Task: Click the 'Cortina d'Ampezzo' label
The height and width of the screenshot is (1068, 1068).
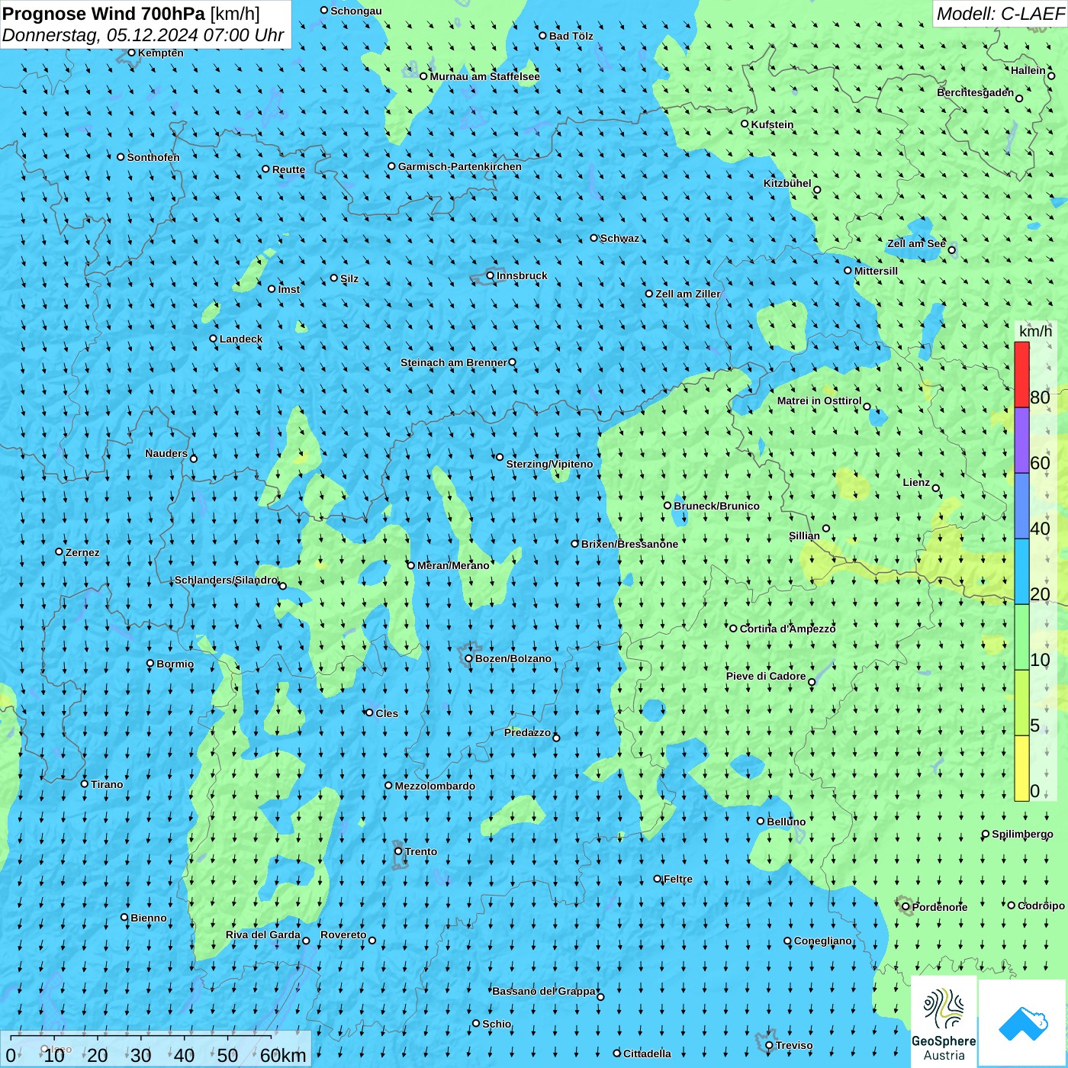Action: 788,629
